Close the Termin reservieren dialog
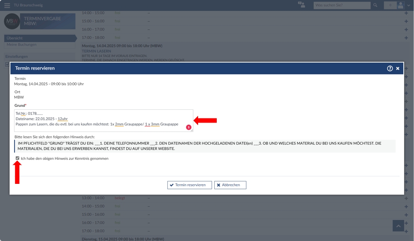 tap(398, 68)
